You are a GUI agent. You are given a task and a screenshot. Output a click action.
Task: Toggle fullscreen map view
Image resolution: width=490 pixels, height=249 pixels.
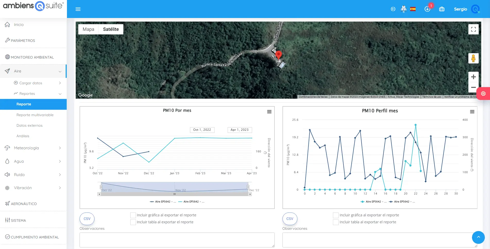click(473, 29)
